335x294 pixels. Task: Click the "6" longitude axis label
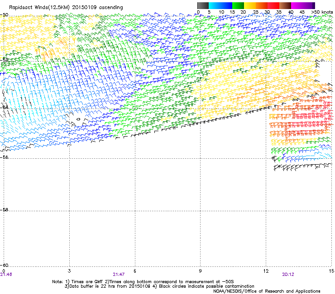pos(135,271)
